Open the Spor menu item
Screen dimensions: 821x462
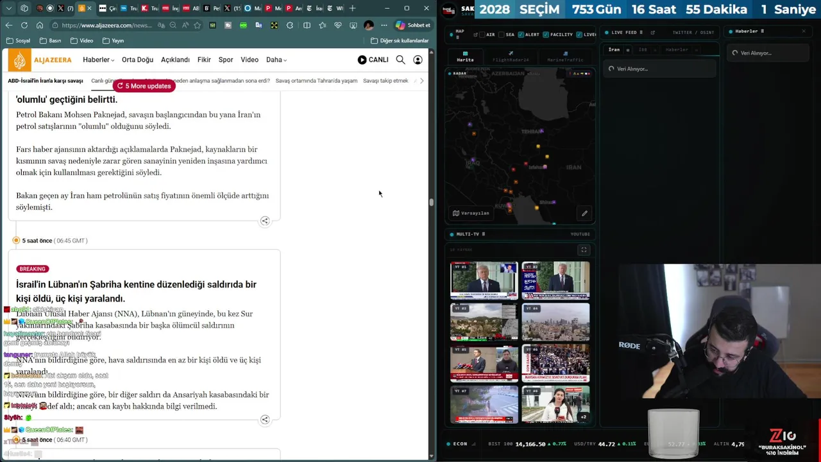[226, 60]
